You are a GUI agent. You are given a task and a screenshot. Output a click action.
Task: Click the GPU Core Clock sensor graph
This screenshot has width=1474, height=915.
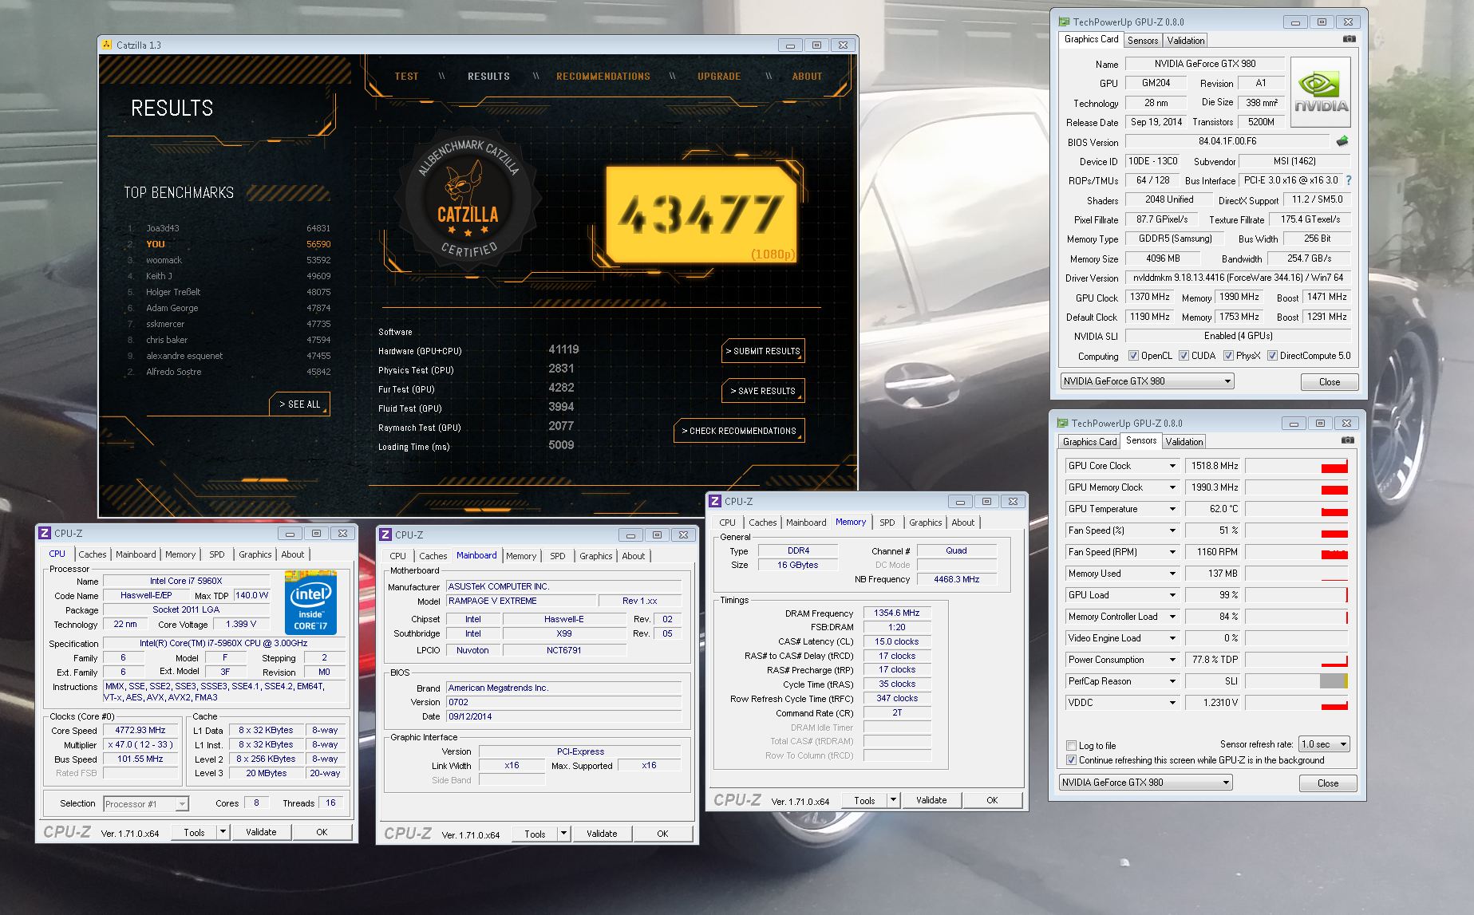click(1296, 466)
